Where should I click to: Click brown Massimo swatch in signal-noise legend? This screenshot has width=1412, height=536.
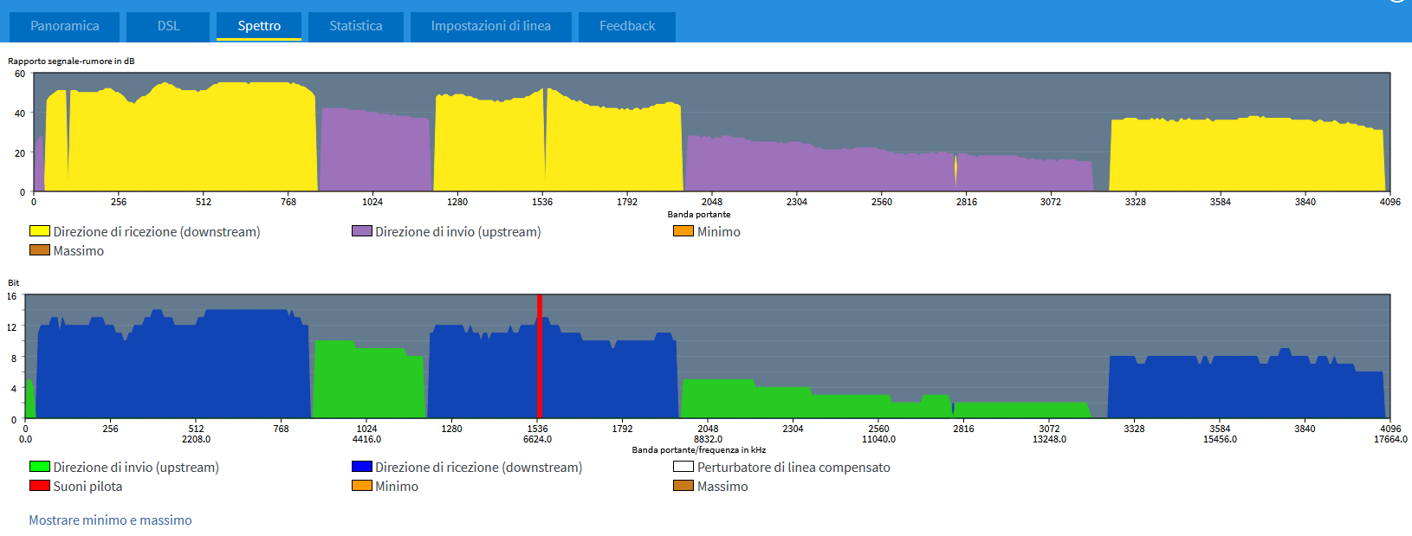[40, 250]
